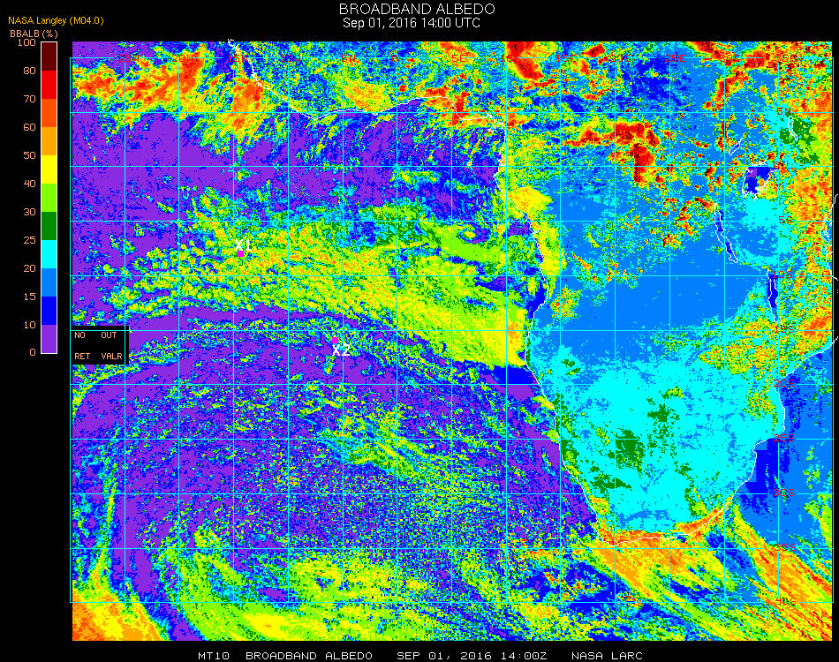The height and width of the screenshot is (662, 839).
Task: Click the 10W longitude label
Action: [x=291, y=58]
